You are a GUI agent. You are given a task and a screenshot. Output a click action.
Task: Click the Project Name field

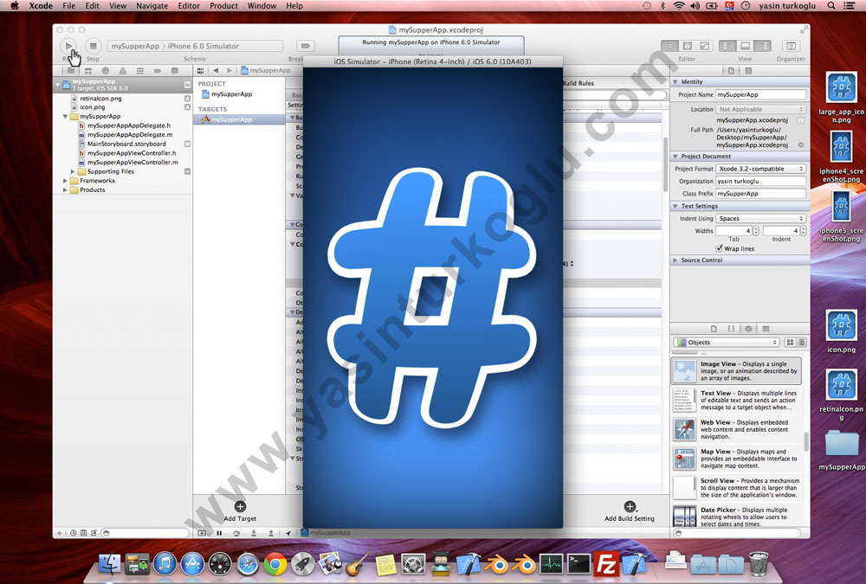click(x=760, y=95)
